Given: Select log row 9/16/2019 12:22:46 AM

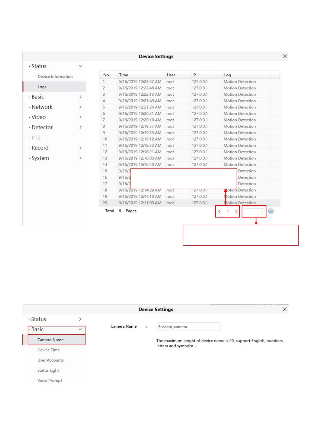Looking at the screenshot, I should pyautogui.click(x=189, y=88).
